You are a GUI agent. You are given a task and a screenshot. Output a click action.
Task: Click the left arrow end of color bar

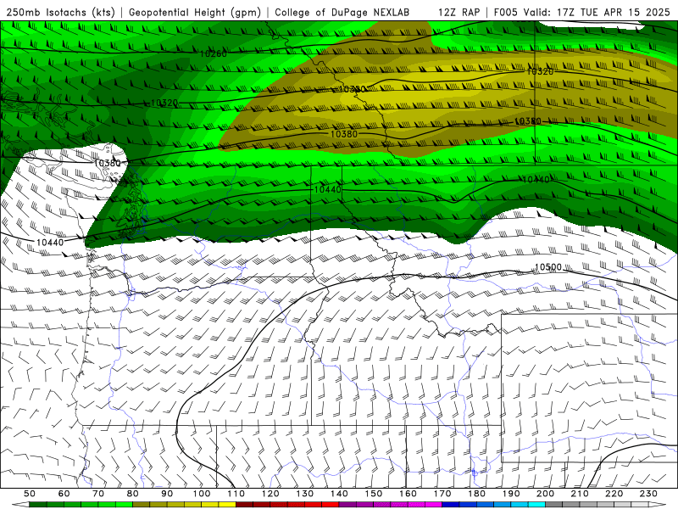coord(20,505)
